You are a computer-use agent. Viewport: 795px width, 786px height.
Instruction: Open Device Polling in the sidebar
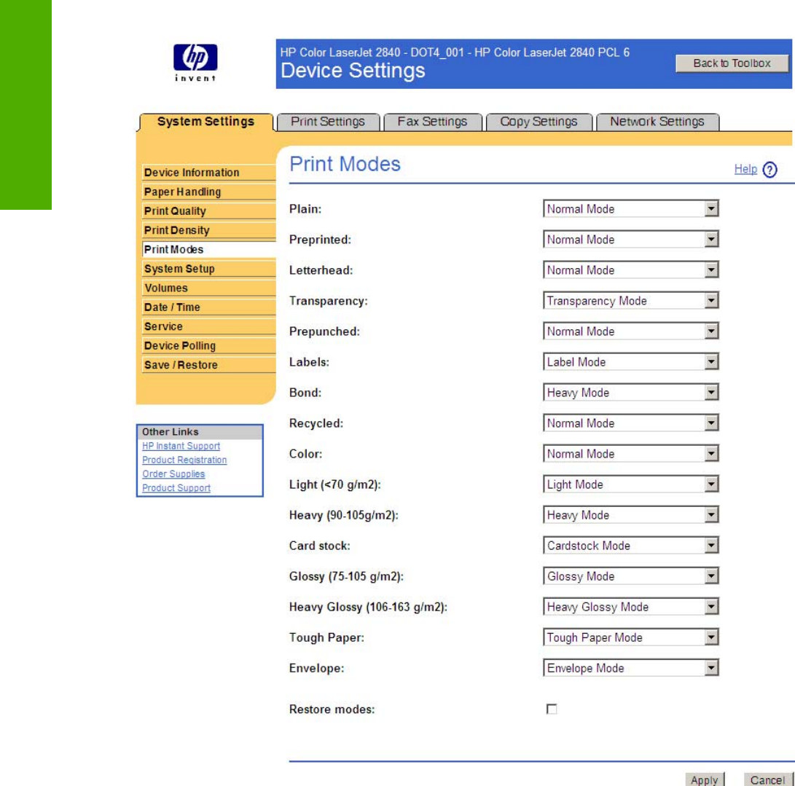click(209, 345)
